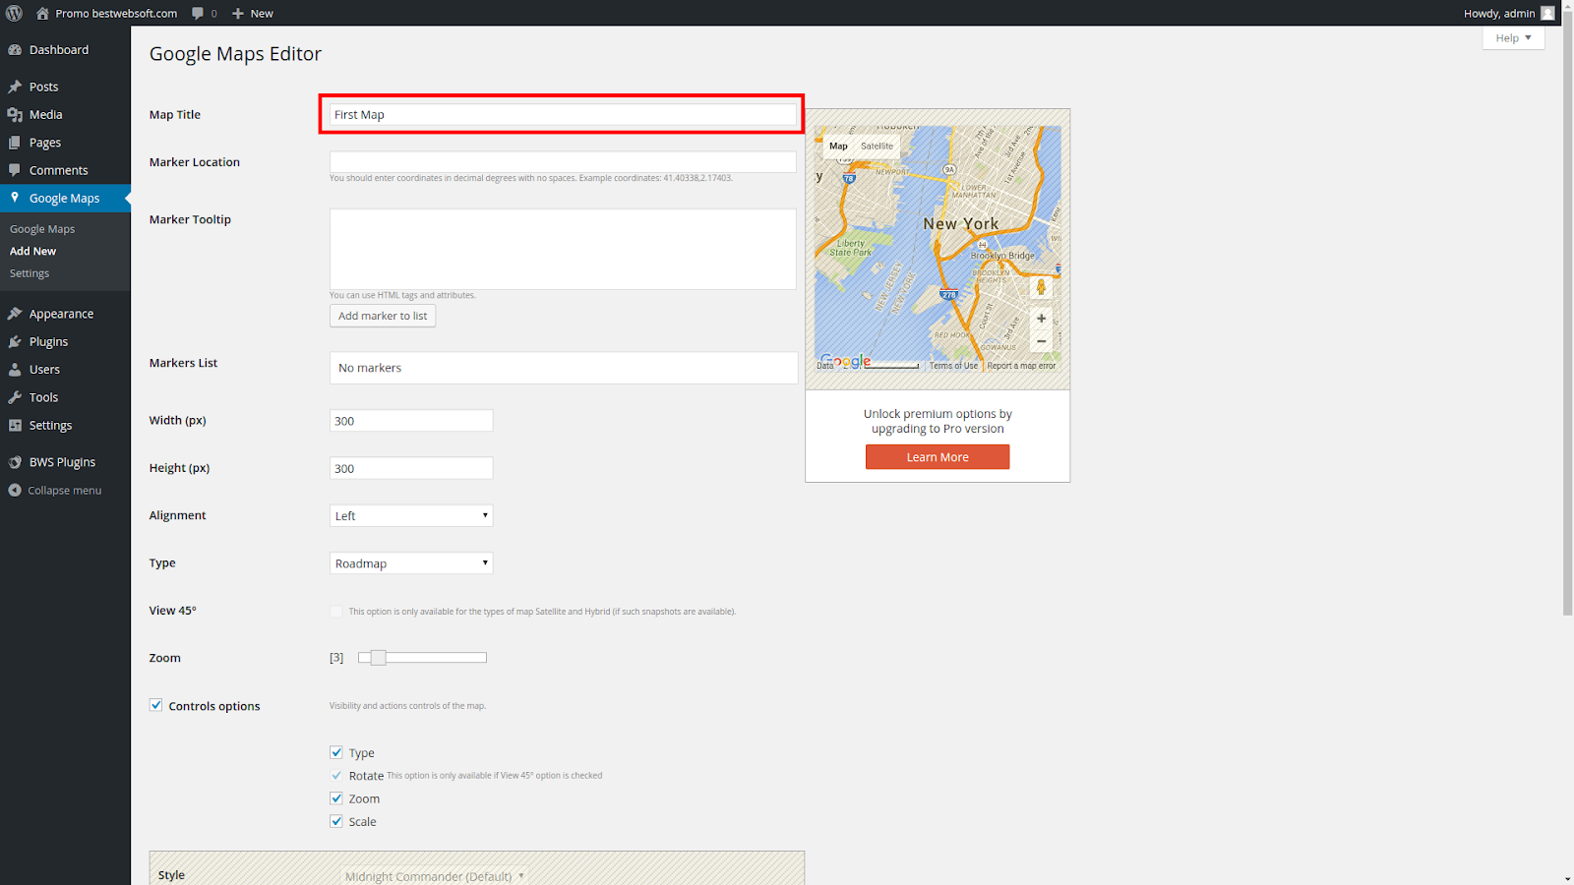Click the Appearance paintbrush icon
The width and height of the screenshot is (1574, 885).
[15, 314]
